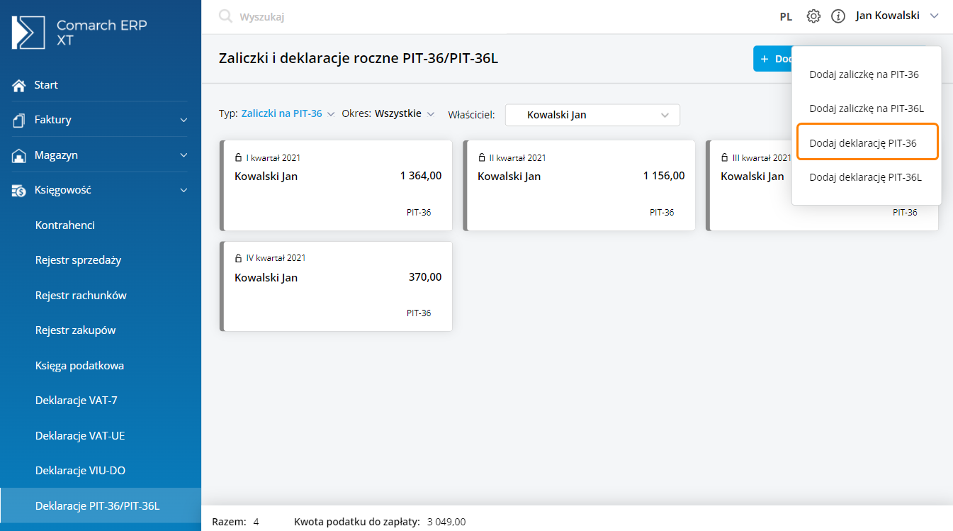The image size is (953, 531).
Task: Open settings via the gear icon
Action: pyautogui.click(x=813, y=16)
